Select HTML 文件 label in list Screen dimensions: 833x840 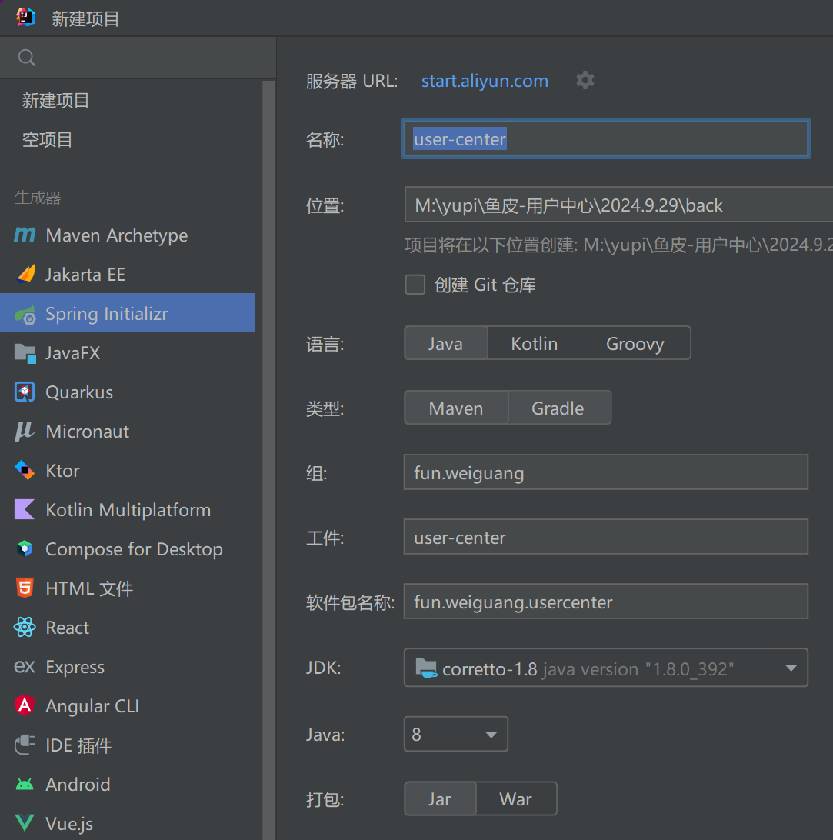click(89, 588)
